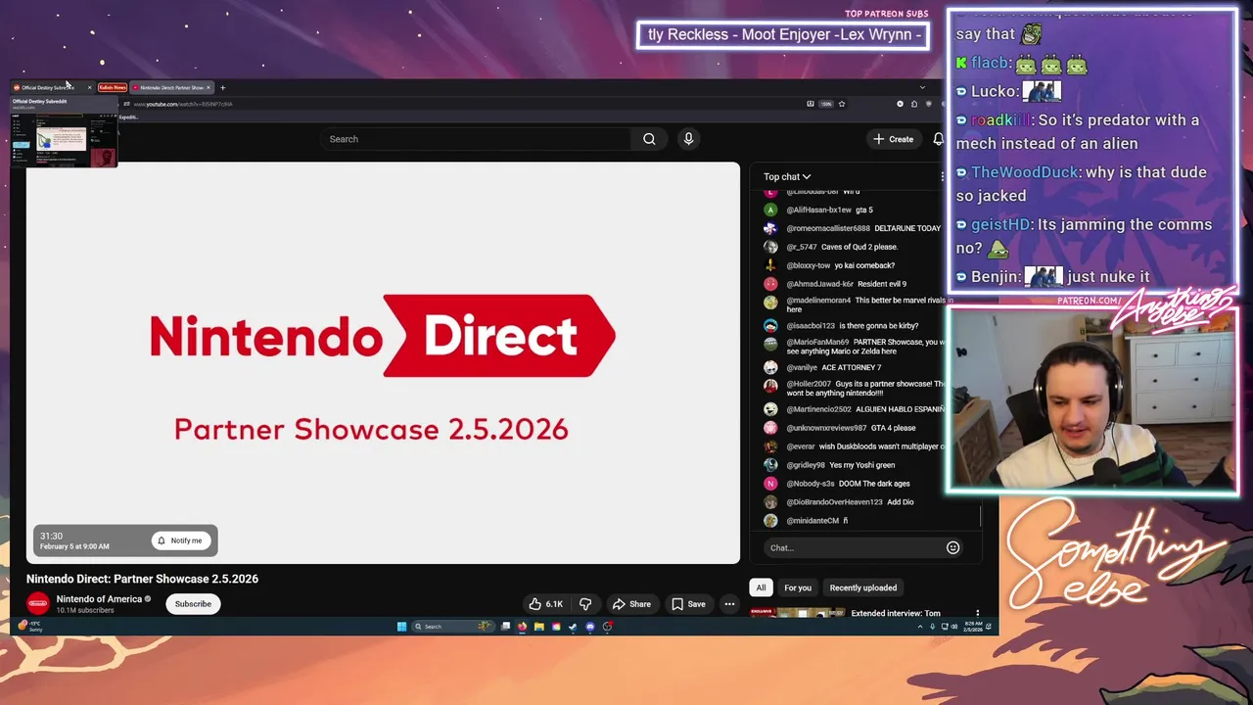Show hidden system tray icons

point(920,627)
